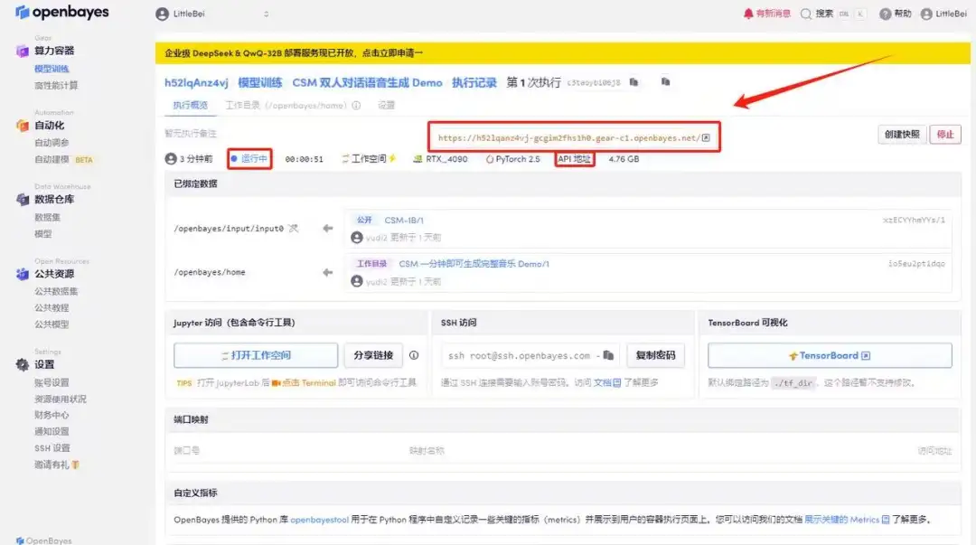Open the TensorBoard button

(830, 356)
